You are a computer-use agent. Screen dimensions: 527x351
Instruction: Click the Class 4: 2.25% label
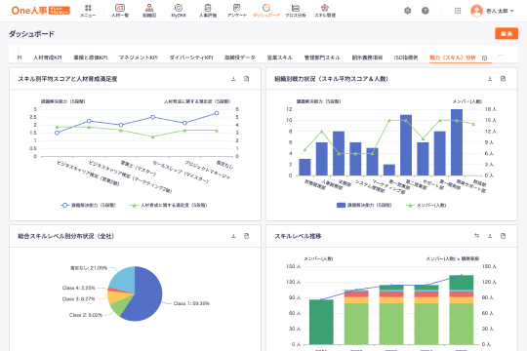[79, 288]
